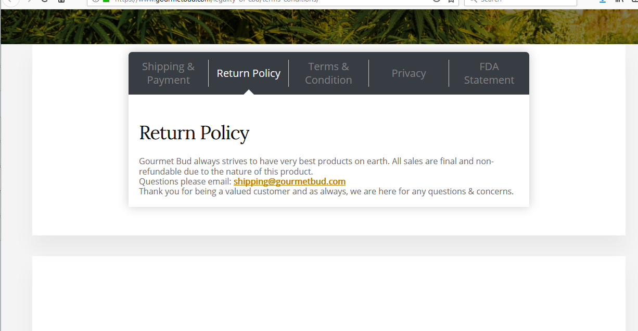Select the Return Policy tab
The height and width of the screenshot is (331, 638).
coord(248,73)
